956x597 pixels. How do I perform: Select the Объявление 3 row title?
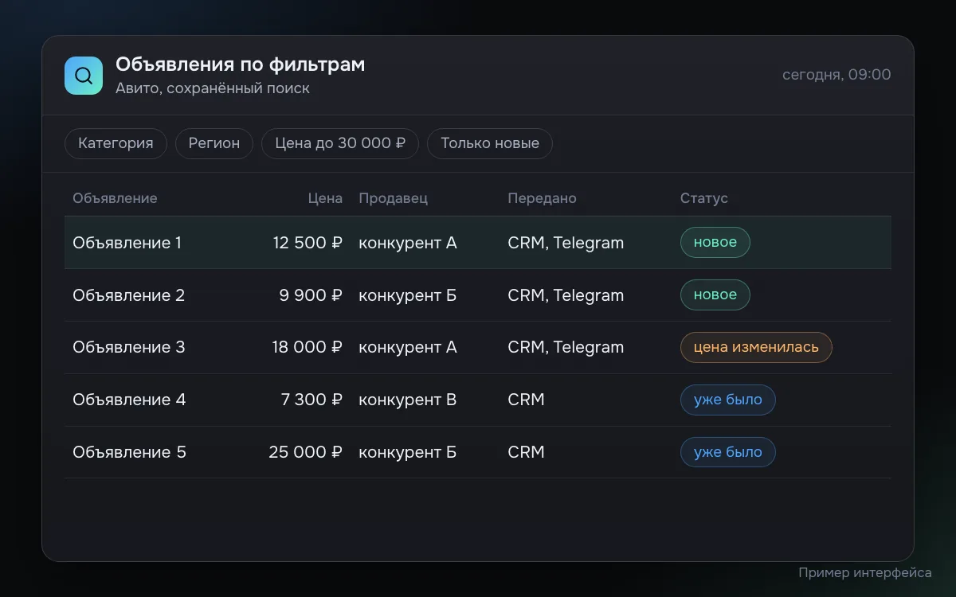point(128,347)
